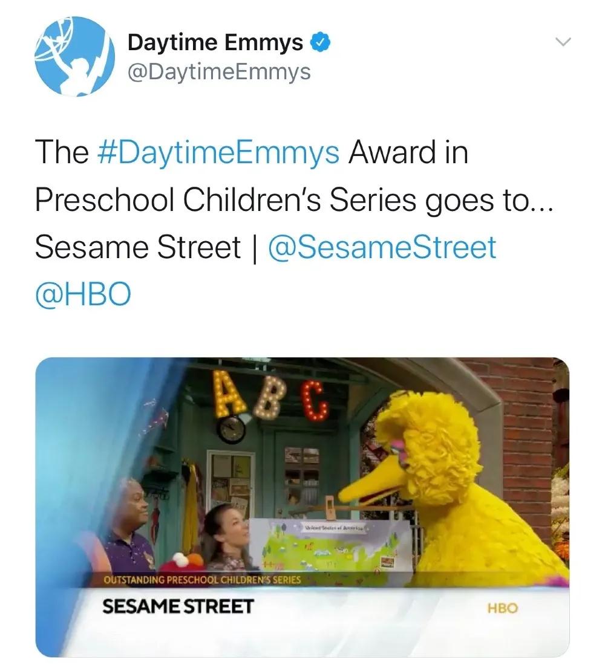Click the man in purple shirt
Screen dimensions: 605x671
[x=125, y=527]
